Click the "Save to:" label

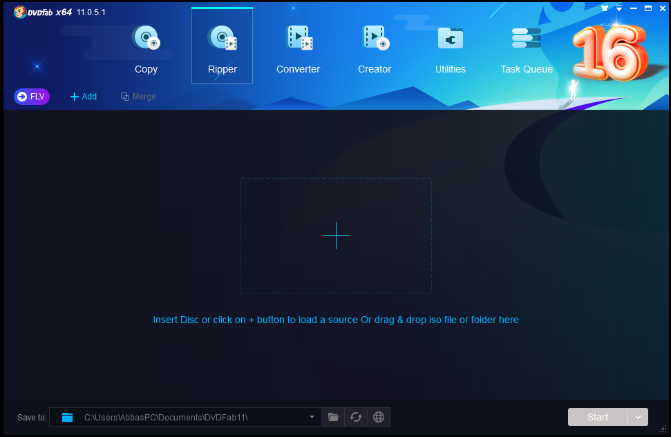(x=32, y=418)
